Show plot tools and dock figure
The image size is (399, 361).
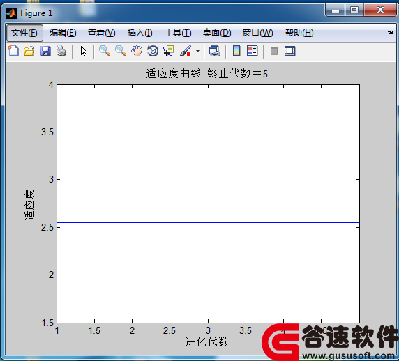[x=290, y=51]
